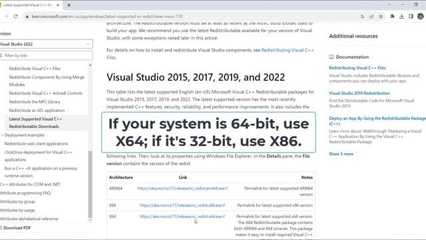
Task: Click the Download PDF link
Action: pyautogui.click(x=17, y=228)
